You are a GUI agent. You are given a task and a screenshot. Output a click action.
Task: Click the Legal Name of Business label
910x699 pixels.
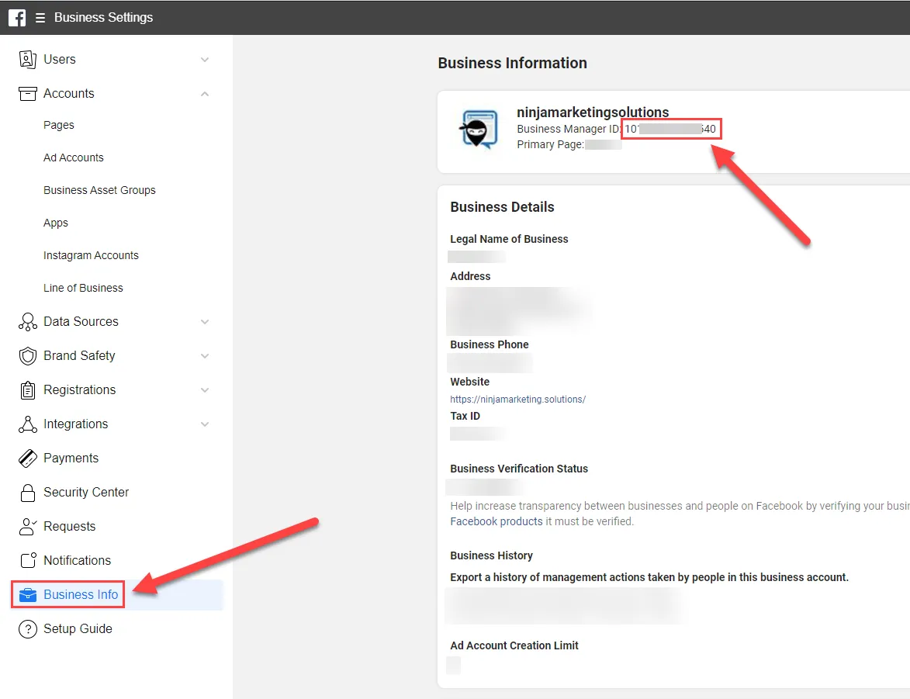click(509, 239)
